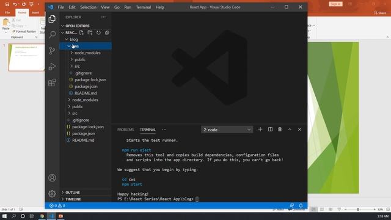Screen dimensions: 391x220
Task: Open blog-level README.md file
Action: click(x=86, y=140)
